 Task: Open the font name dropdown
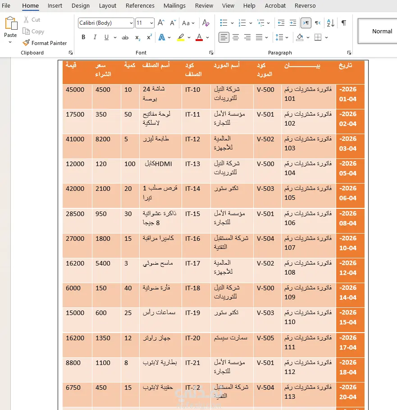131,23
